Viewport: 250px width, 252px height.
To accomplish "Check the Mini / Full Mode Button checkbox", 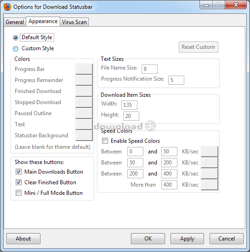I will pyautogui.click(x=18, y=193).
